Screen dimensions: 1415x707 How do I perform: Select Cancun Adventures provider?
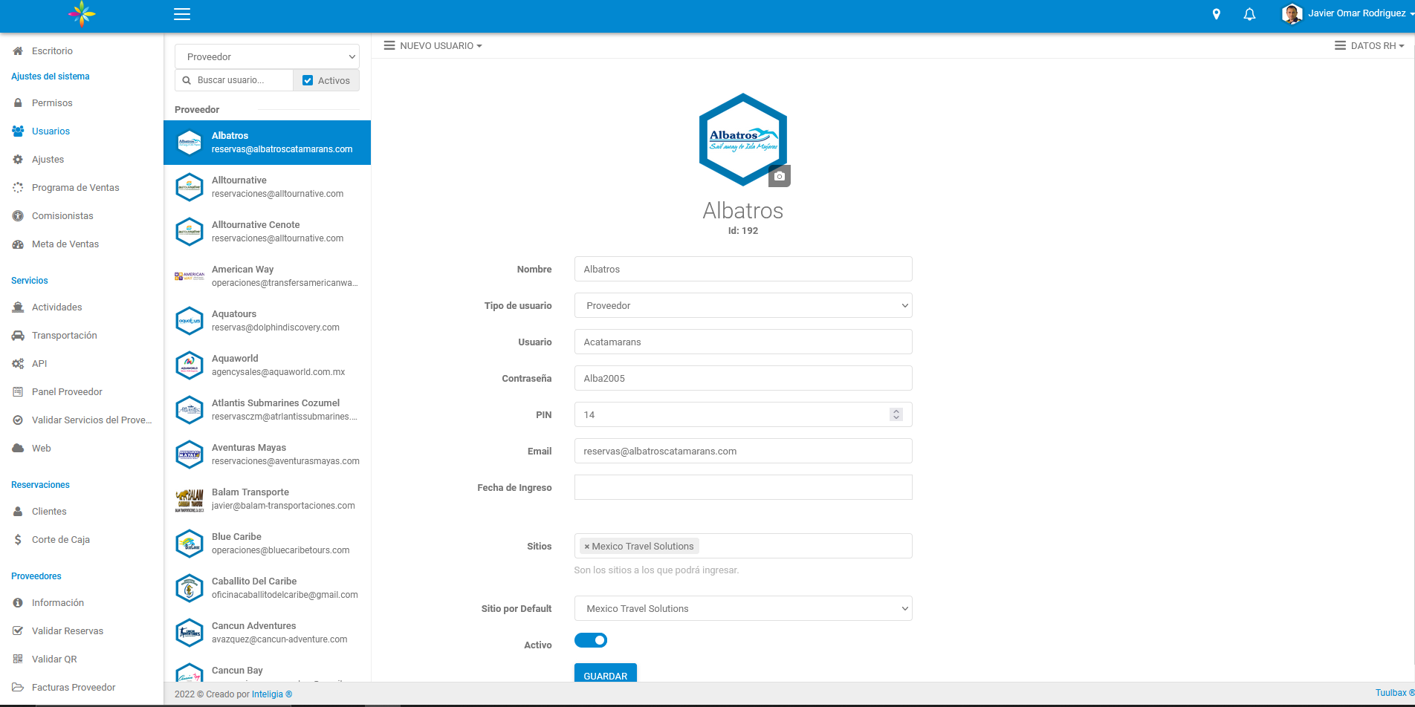(x=267, y=633)
